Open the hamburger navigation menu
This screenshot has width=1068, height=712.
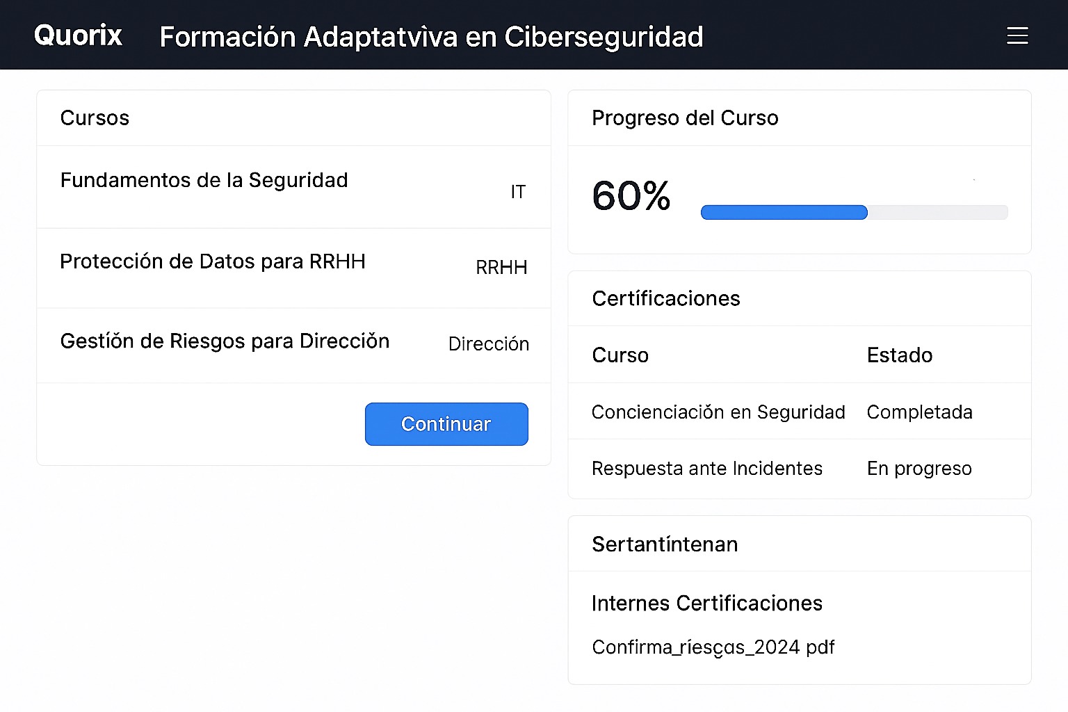click(1017, 35)
